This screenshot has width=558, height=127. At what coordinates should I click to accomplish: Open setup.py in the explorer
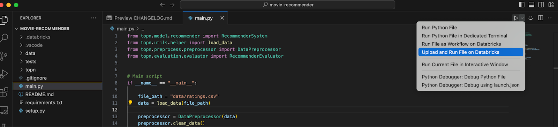coord(58,111)
